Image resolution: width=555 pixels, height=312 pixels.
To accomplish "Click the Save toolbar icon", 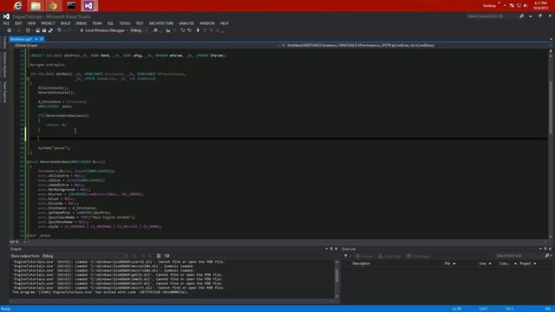I will tap(44, 31).
